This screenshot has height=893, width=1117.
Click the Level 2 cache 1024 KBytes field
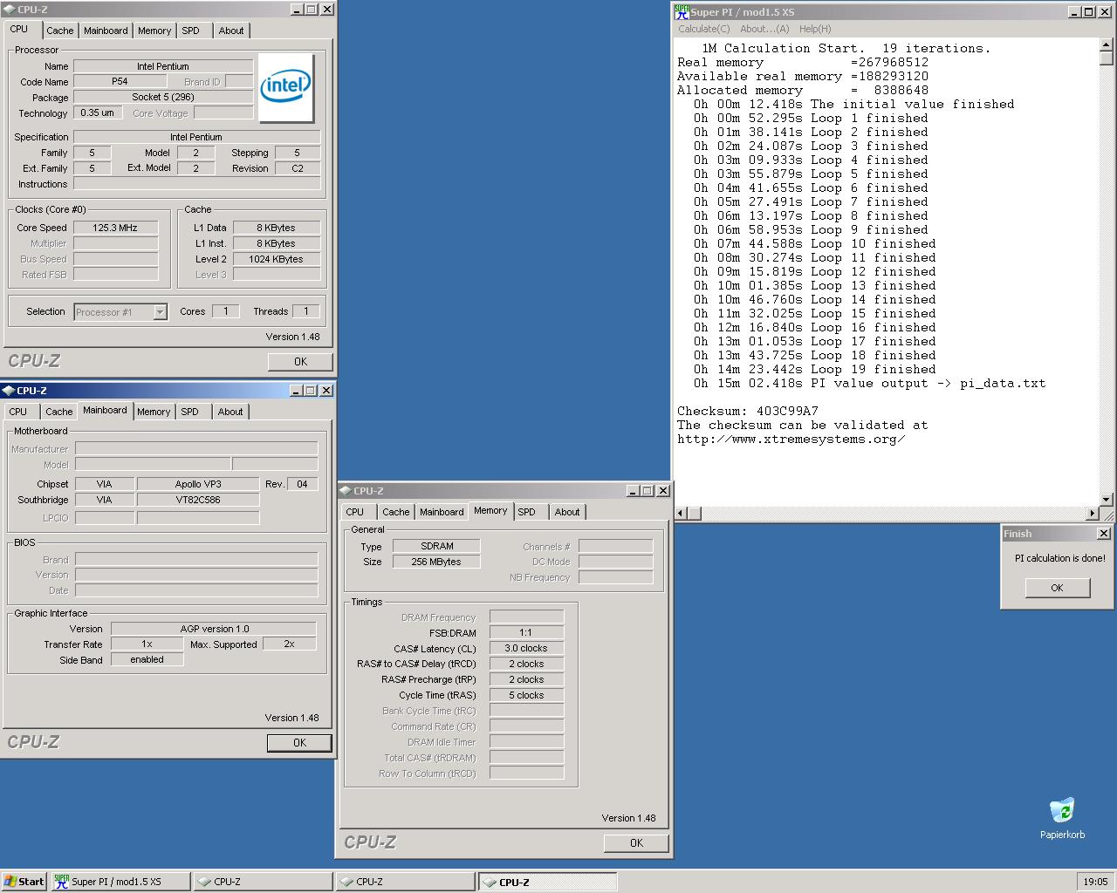tap(276, 259)
